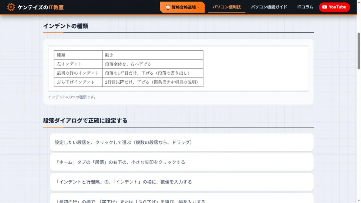
Task: Click the 段落ダイアログで正確に設定する heading
Action: click(x=85, y=121)
